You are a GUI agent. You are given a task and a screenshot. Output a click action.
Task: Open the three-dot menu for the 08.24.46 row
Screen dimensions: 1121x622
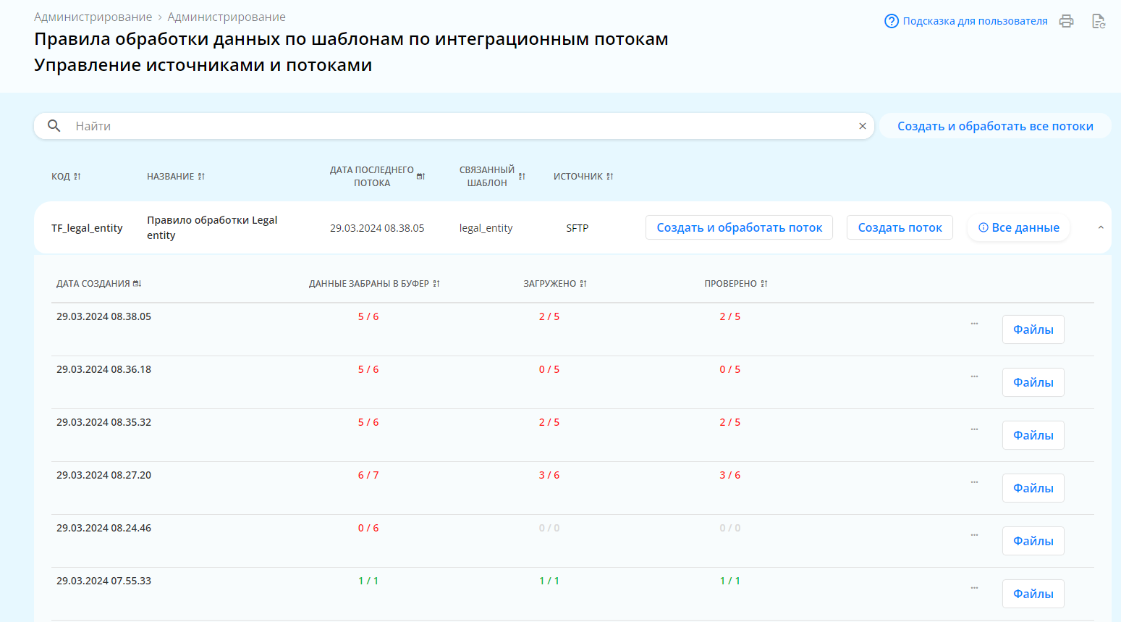tap(975, 535)
